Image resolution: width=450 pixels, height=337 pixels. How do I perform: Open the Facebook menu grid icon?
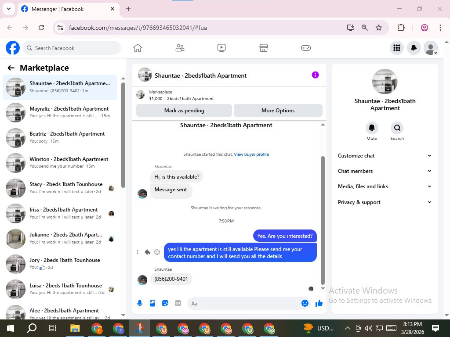(x=397, y=48)
